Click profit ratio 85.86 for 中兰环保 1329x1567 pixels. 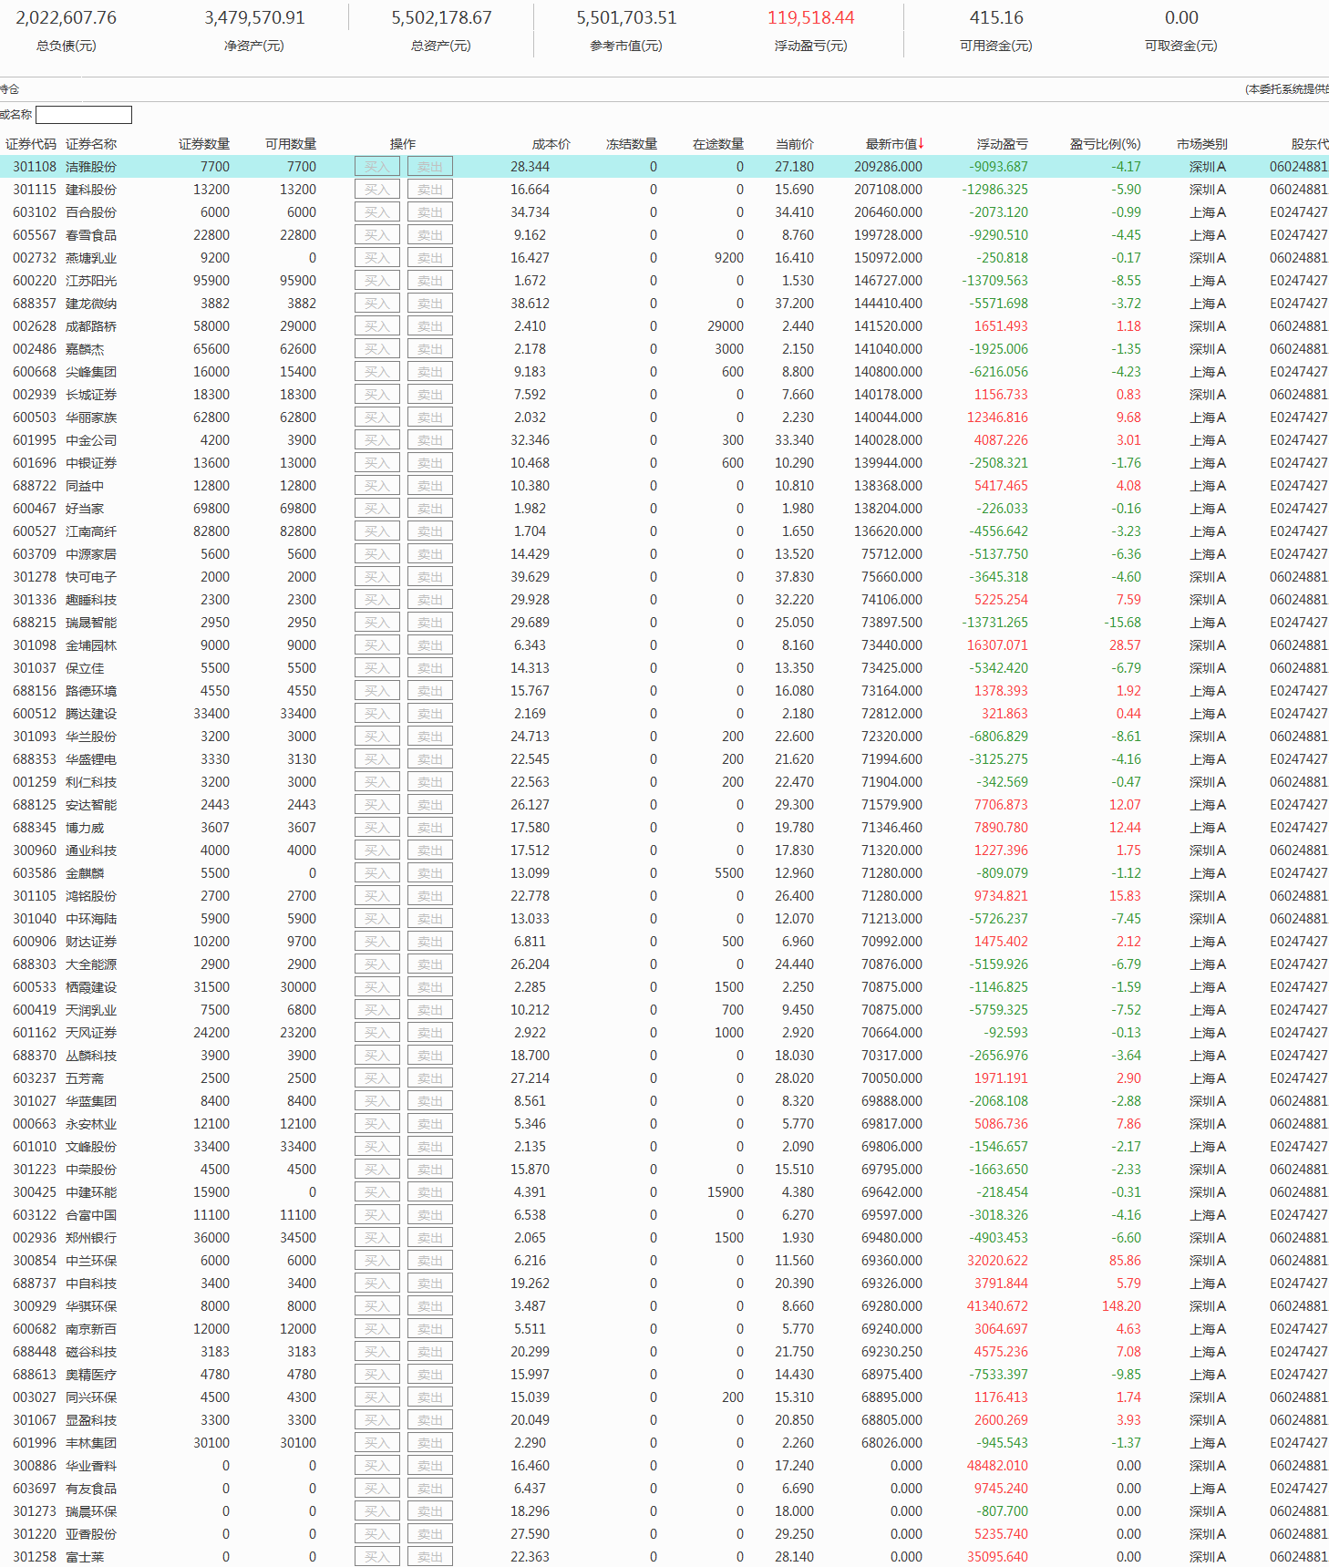click(1125, 1261)
